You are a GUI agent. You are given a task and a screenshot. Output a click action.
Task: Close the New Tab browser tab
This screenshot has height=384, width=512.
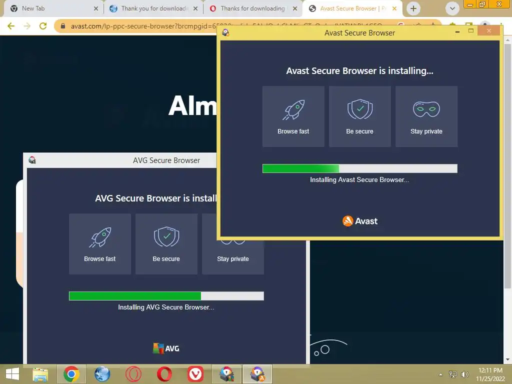click(x=95, y=9)
